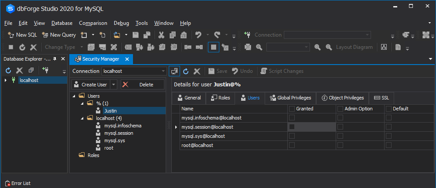Image resolution: width=436 pixels, height=188 pixels.
Task: Check Granted for mysql.sys@localhost
Action: 292,136
